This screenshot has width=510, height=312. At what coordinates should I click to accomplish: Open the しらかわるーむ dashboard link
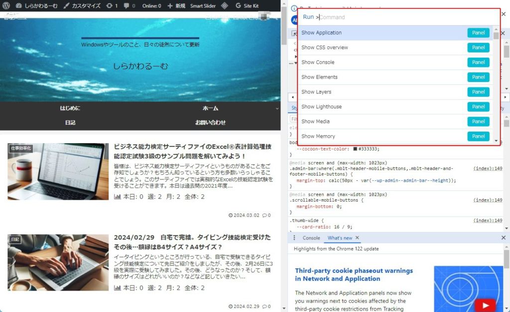(x=37, y=5)
